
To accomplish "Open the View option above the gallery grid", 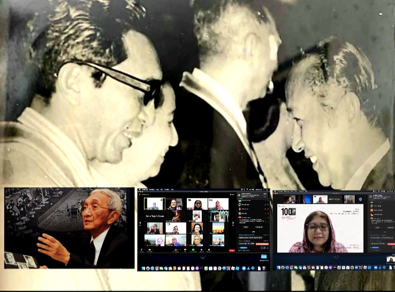I will click(x=232, y=194).
